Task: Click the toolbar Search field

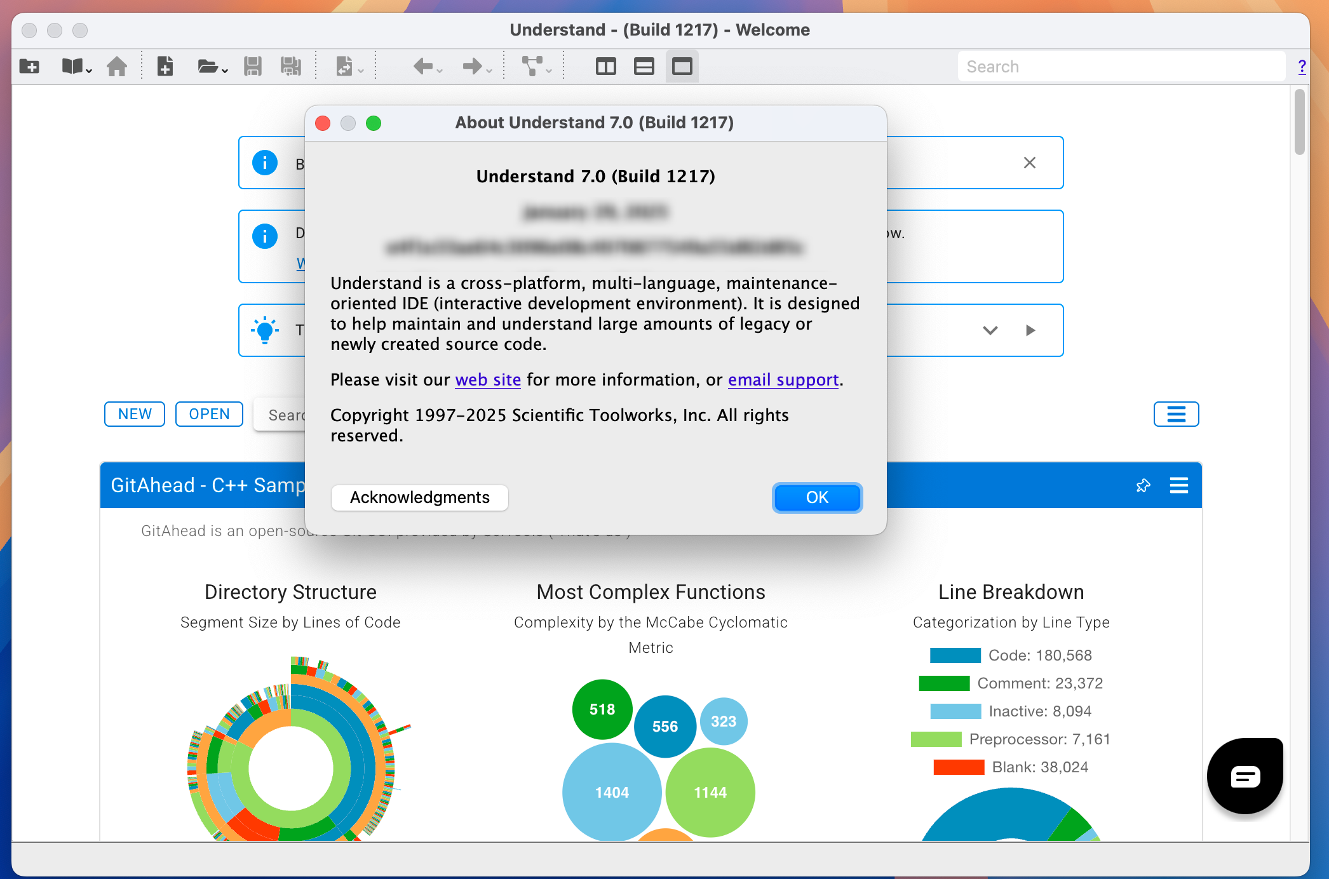Action: (x=1121, y=67)
